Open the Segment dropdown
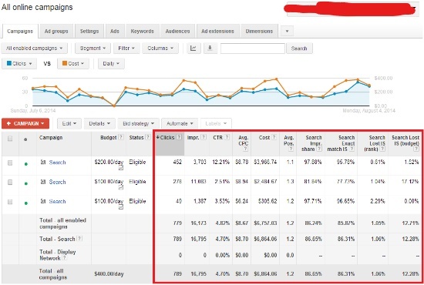 (93, 48)
